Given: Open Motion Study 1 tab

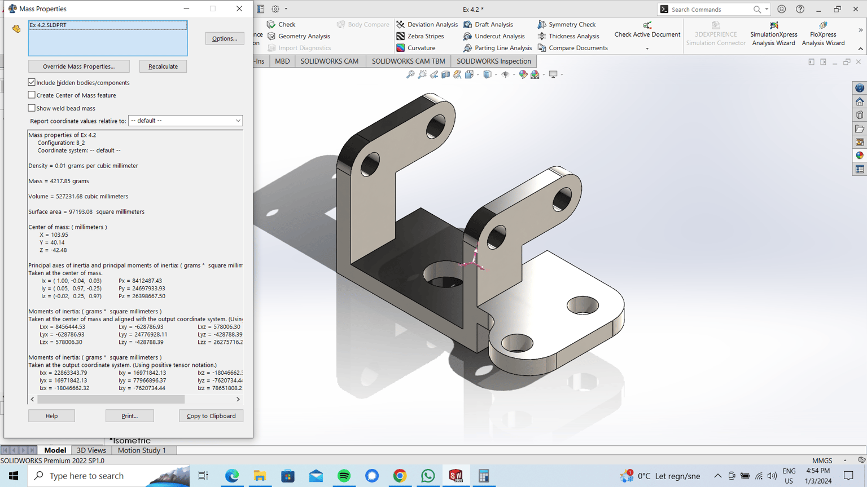Looking at the screenshot, I should pyautogui.click(x=142, y=450).
